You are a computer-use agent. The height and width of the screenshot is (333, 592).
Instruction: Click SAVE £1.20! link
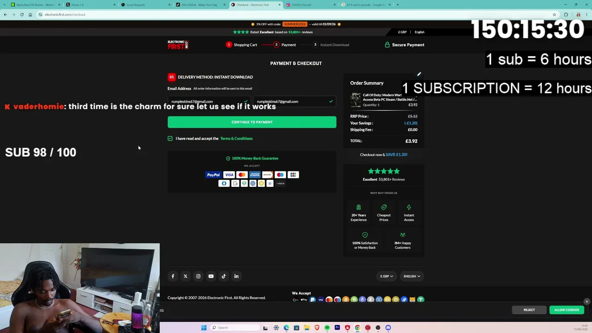pyautogui.click(x=396, y=154)
